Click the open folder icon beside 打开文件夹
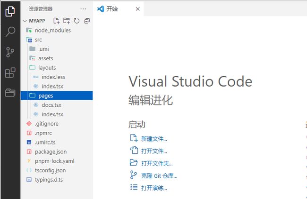Viewport: 307px width, 199px height. pos(134,162)
